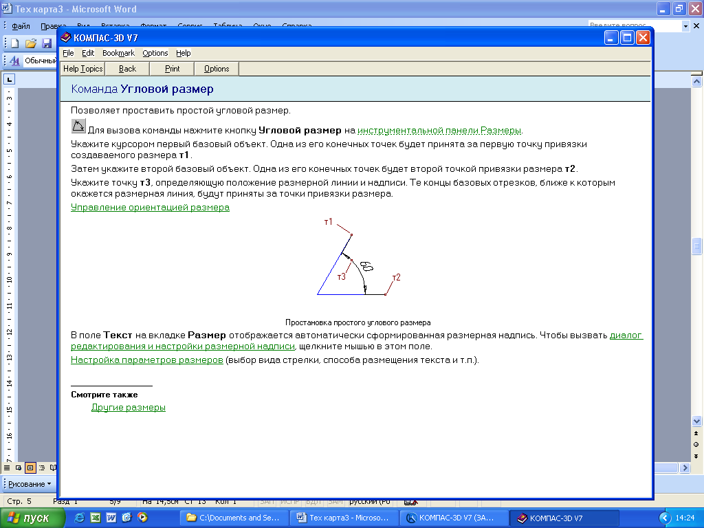The image size is (704, 528).
Task: Click the Word help question input field
Action: pos(635,26)
